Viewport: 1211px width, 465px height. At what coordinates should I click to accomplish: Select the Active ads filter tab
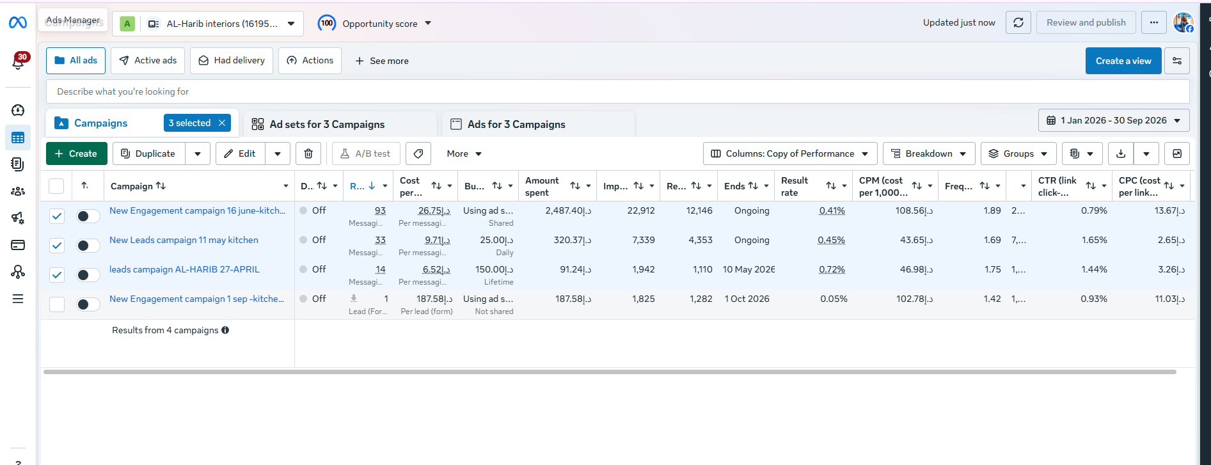pyautogui.click(x=148, y=60)
